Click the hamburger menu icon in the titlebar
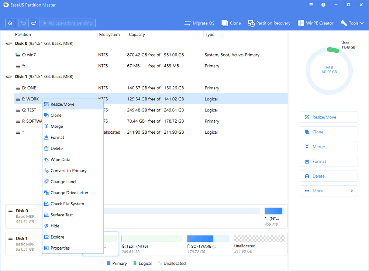 pyautogui.click(x=310, y=5)
